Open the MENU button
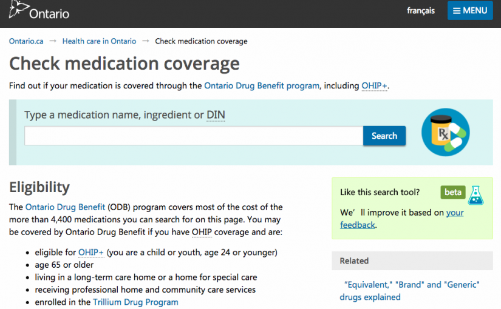This screenshot has height=309, width=501. [x=470, y=10]
